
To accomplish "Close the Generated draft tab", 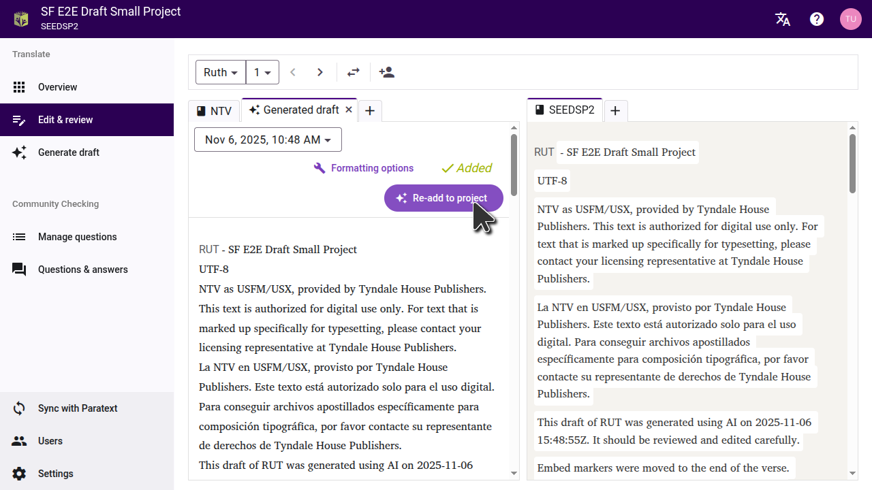I will pos(349,110).
